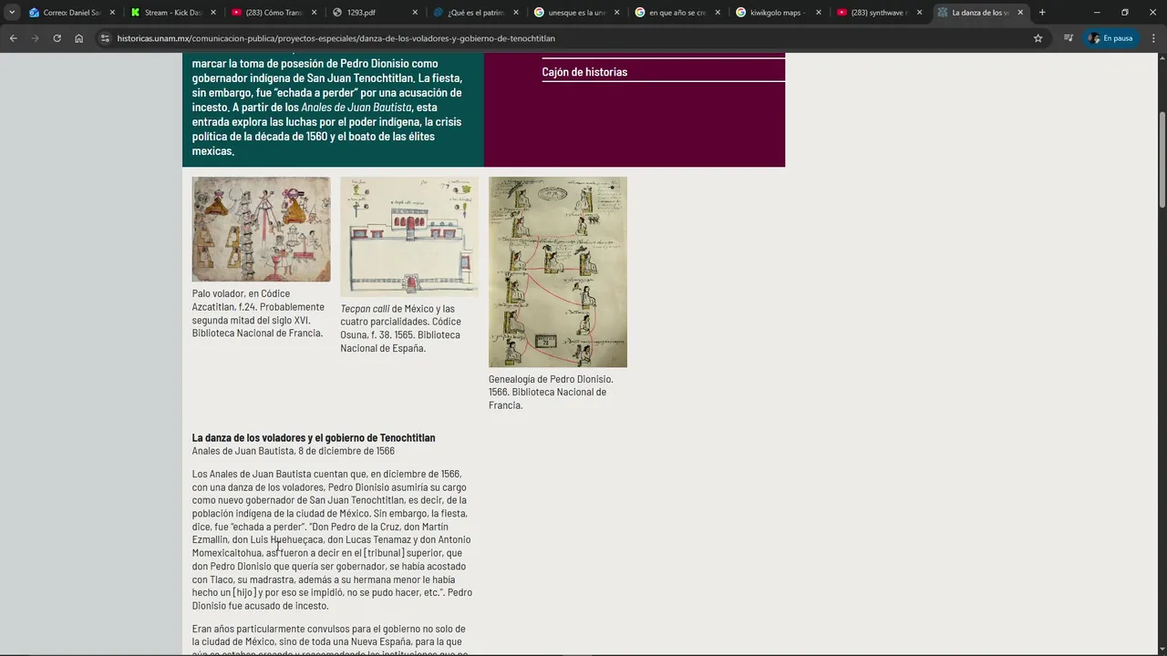The image size is (1167, 656).
Task: Close the kiwikgolo maps tab
Action: (819, 13)
